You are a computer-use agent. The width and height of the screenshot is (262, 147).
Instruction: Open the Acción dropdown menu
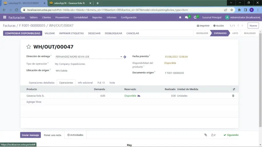tap(218, 26)
